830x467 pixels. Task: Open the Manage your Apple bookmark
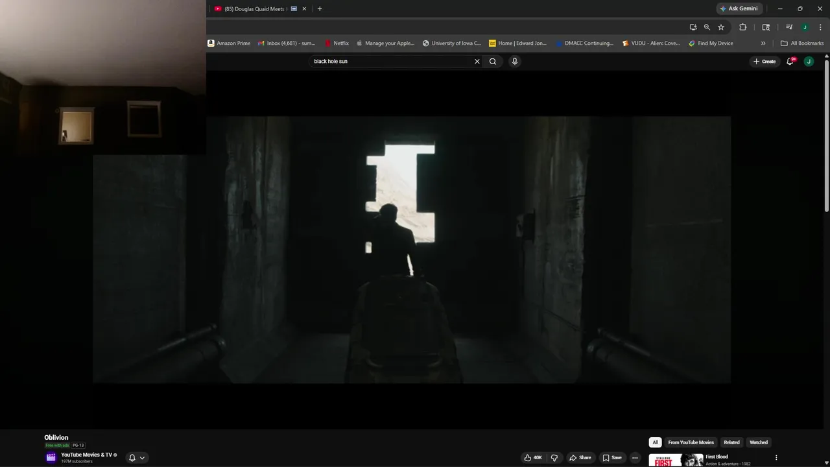click(x=385, y=43)
